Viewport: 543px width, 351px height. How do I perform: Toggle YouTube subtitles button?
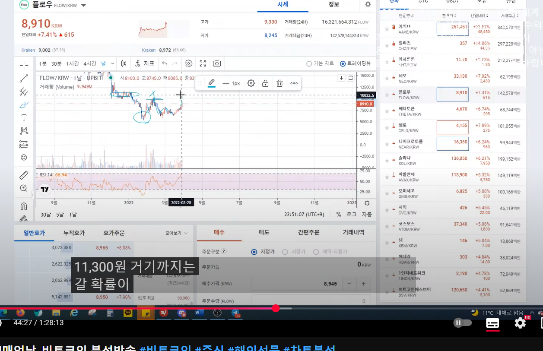point(492,323)
